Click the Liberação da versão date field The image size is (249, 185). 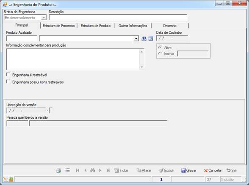click(26, 110)
